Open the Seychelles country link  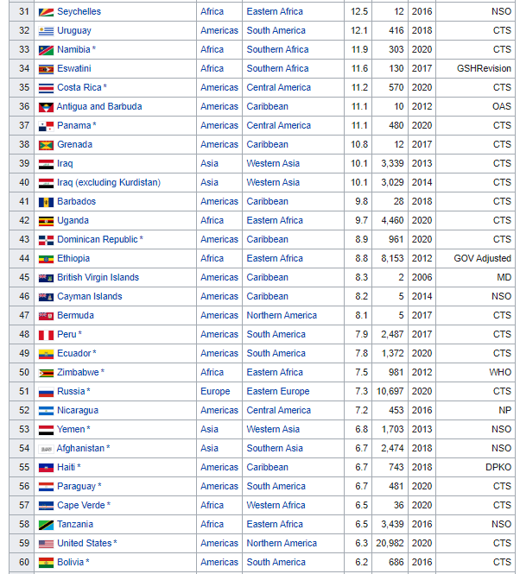[x=79, y=12]
